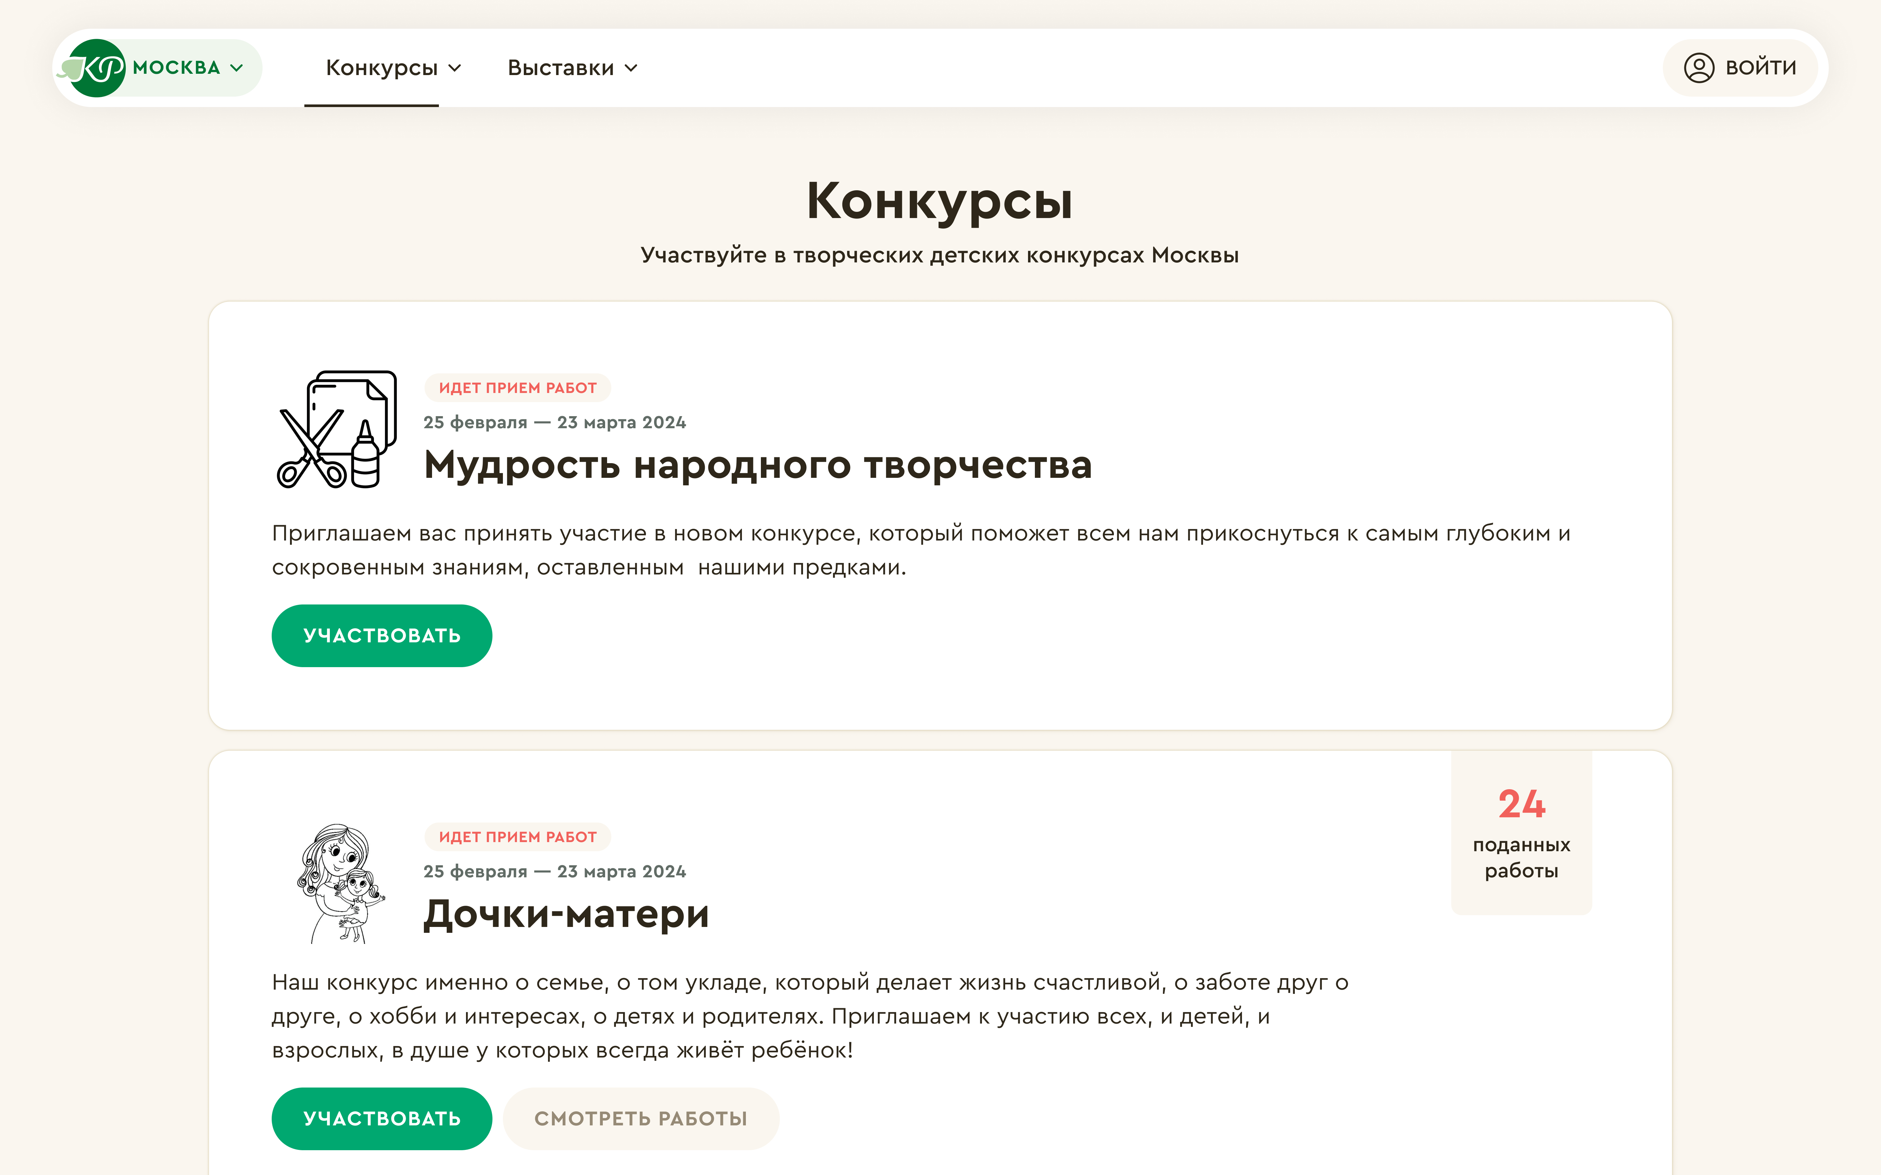Click Участвовать for Мудрость народного творчества

coord(382,636)
